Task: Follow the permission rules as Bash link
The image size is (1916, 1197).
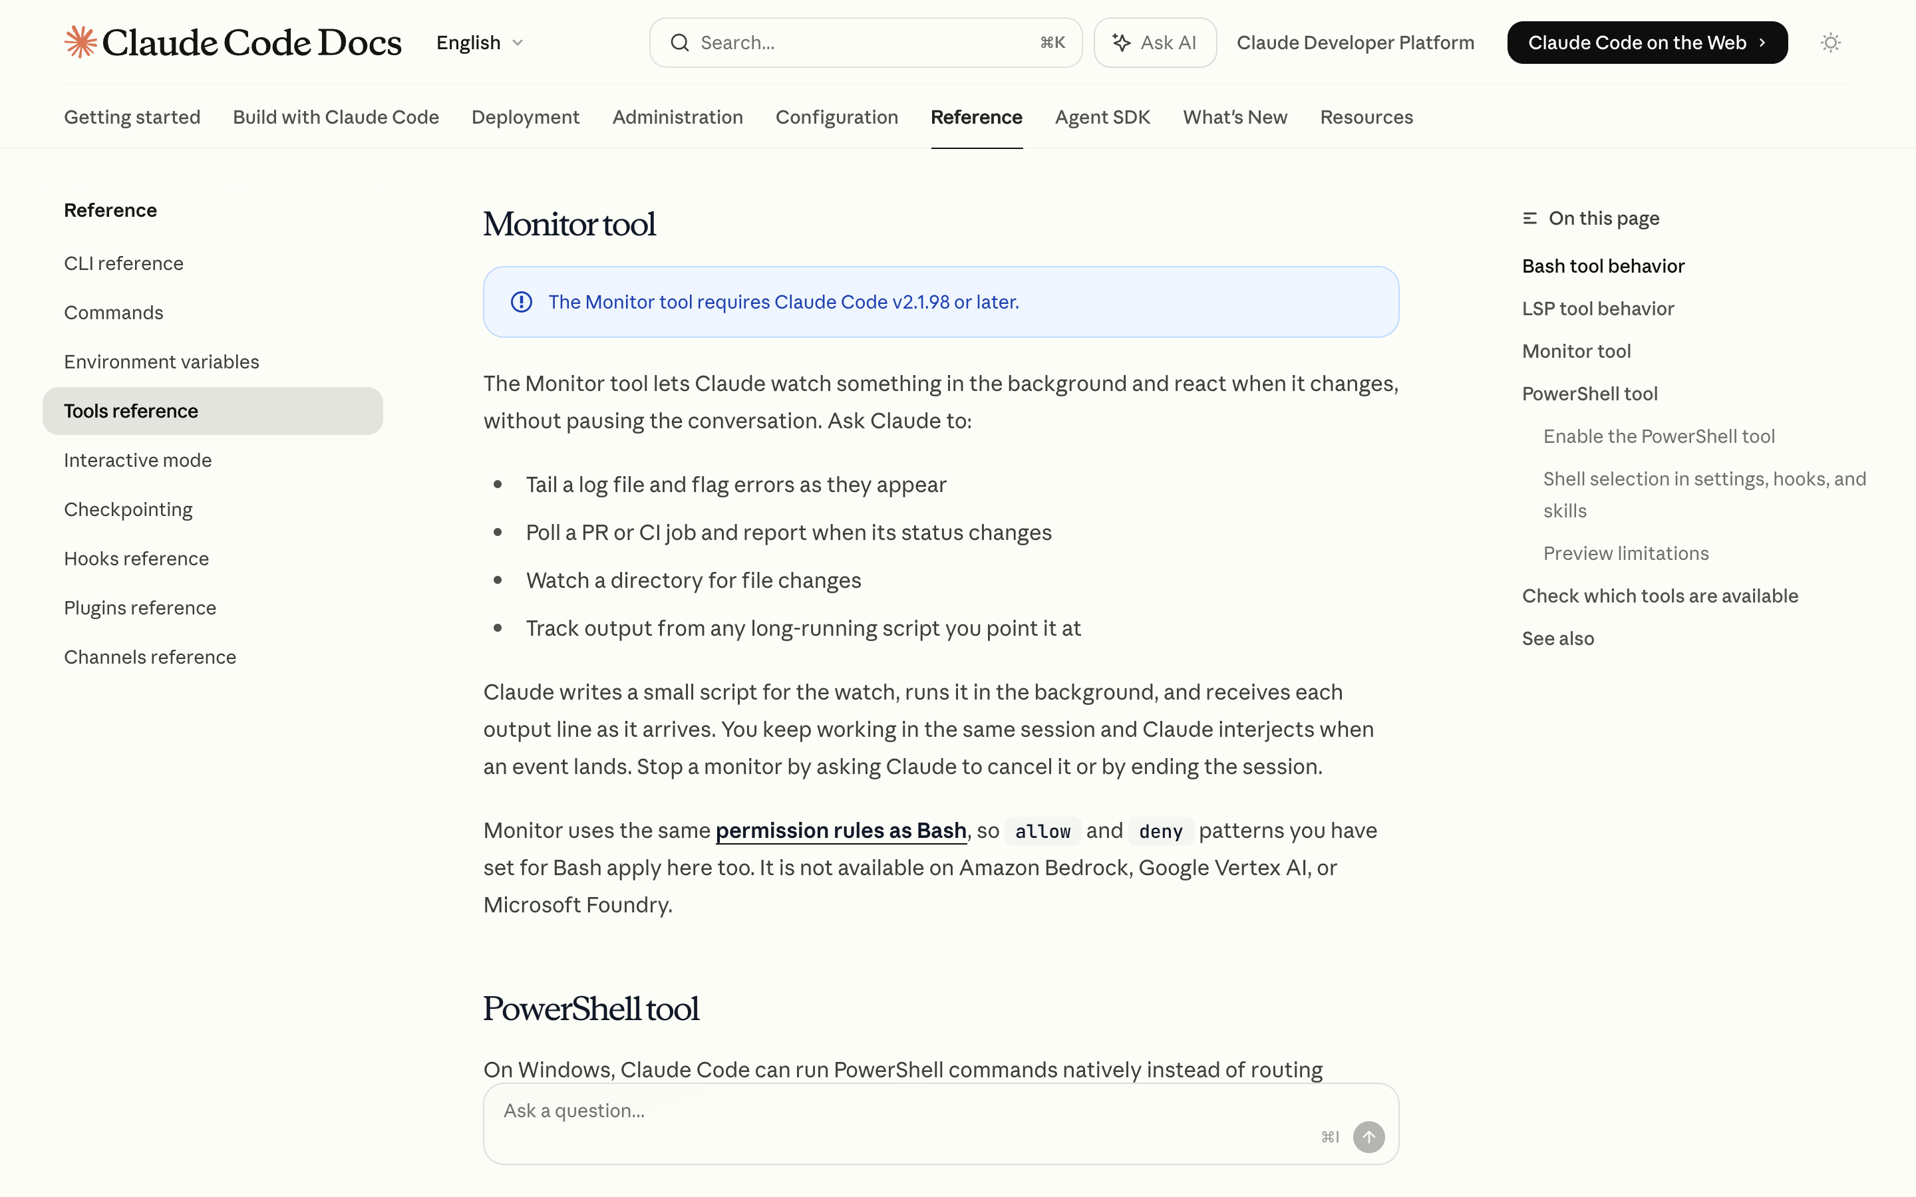Action: pyautogui.click(x=841, y=831)
